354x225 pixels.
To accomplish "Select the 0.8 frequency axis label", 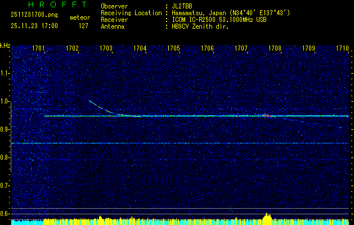I will (5, 157).
